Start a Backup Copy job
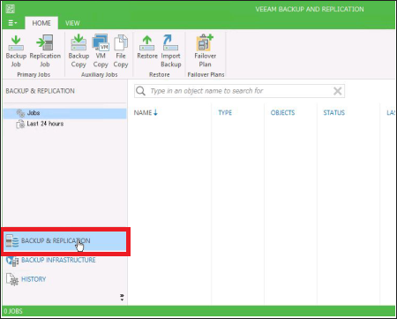Screen dimensions: 397x319 coord(79,51)
